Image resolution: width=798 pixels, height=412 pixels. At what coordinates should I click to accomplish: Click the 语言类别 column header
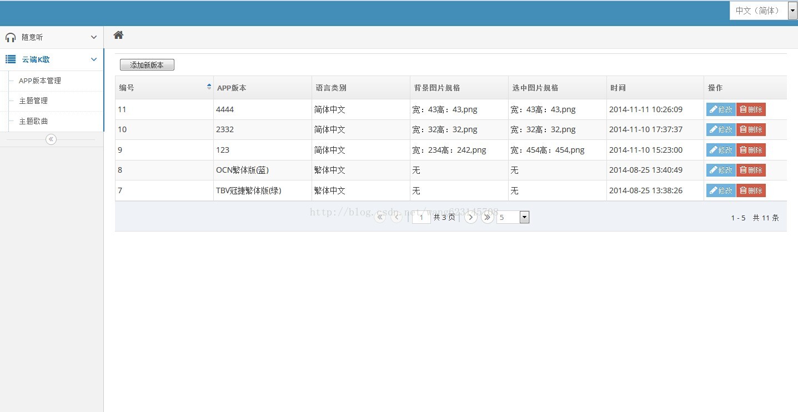(x=361, y=88)
